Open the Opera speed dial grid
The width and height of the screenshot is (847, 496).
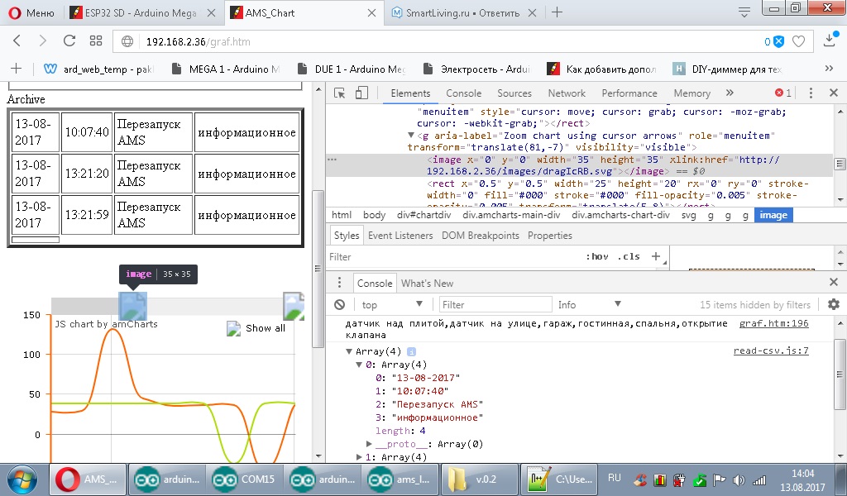(96, 41)
